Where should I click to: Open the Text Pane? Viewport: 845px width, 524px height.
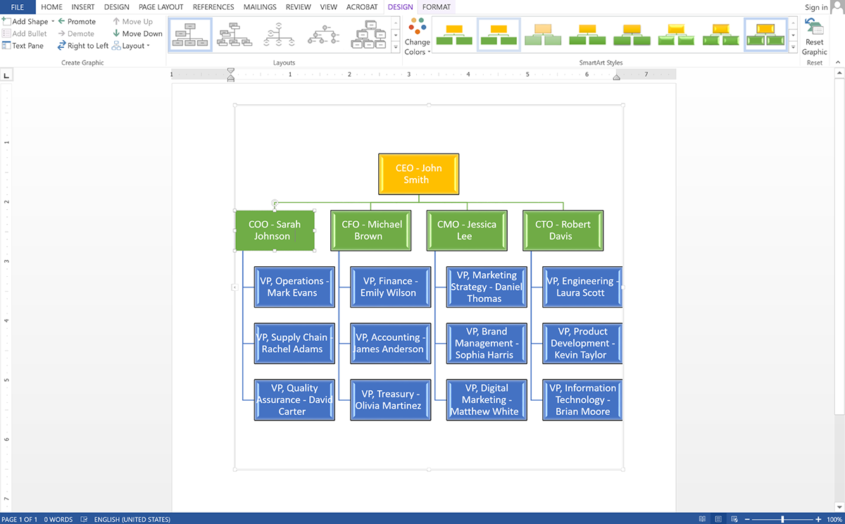coord(23,46)
